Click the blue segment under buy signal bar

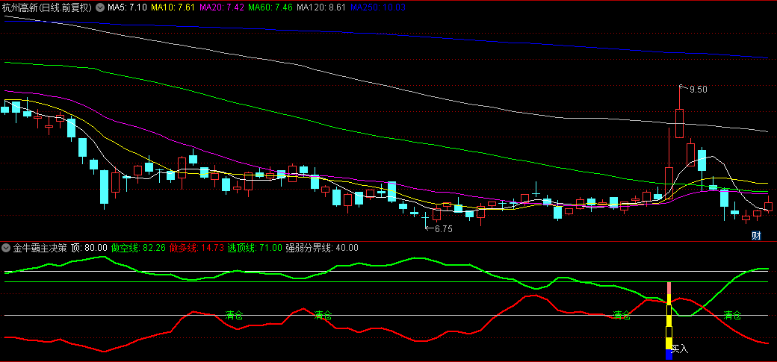(x=669, y=355)
